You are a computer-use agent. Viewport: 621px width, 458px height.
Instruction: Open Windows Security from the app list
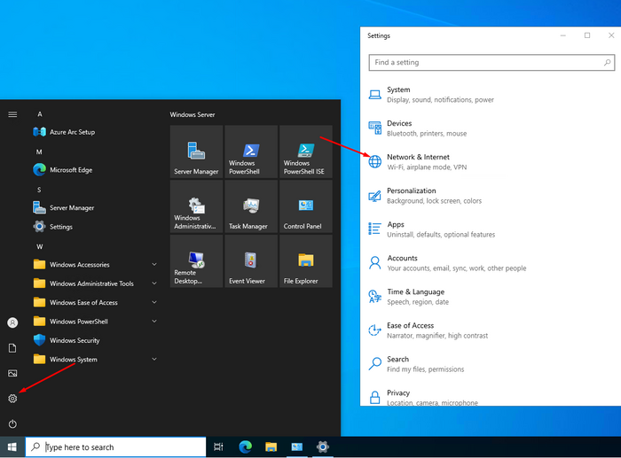(x=95, y=340)
